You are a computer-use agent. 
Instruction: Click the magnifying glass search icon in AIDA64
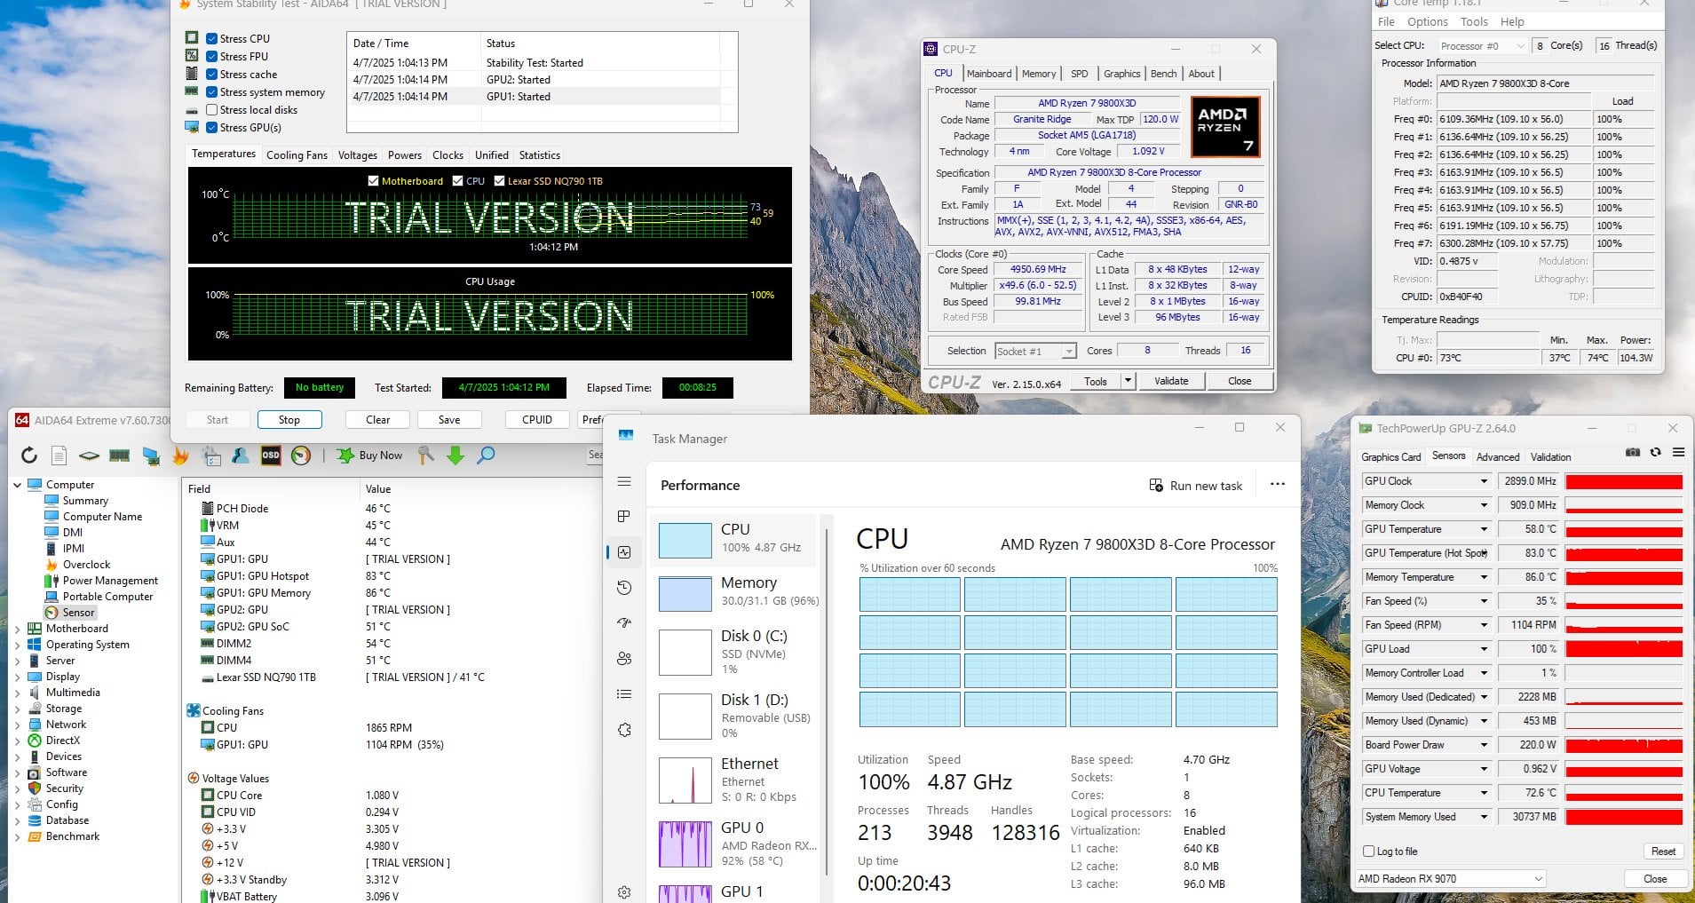tap(486, 455)
